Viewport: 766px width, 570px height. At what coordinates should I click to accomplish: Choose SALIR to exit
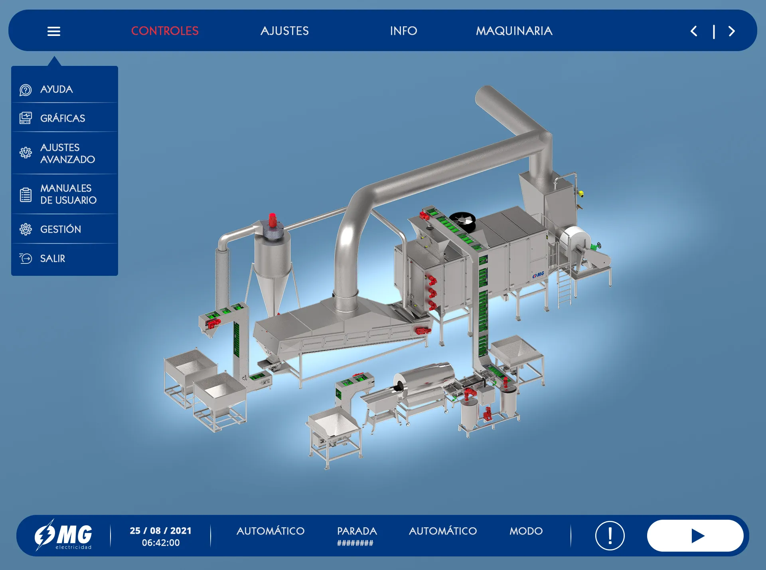click(x=65, y=258)
